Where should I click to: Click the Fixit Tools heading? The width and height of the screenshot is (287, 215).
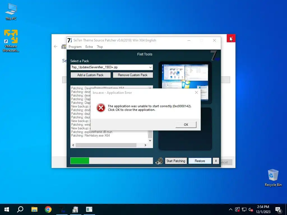[x=145, y=54]
